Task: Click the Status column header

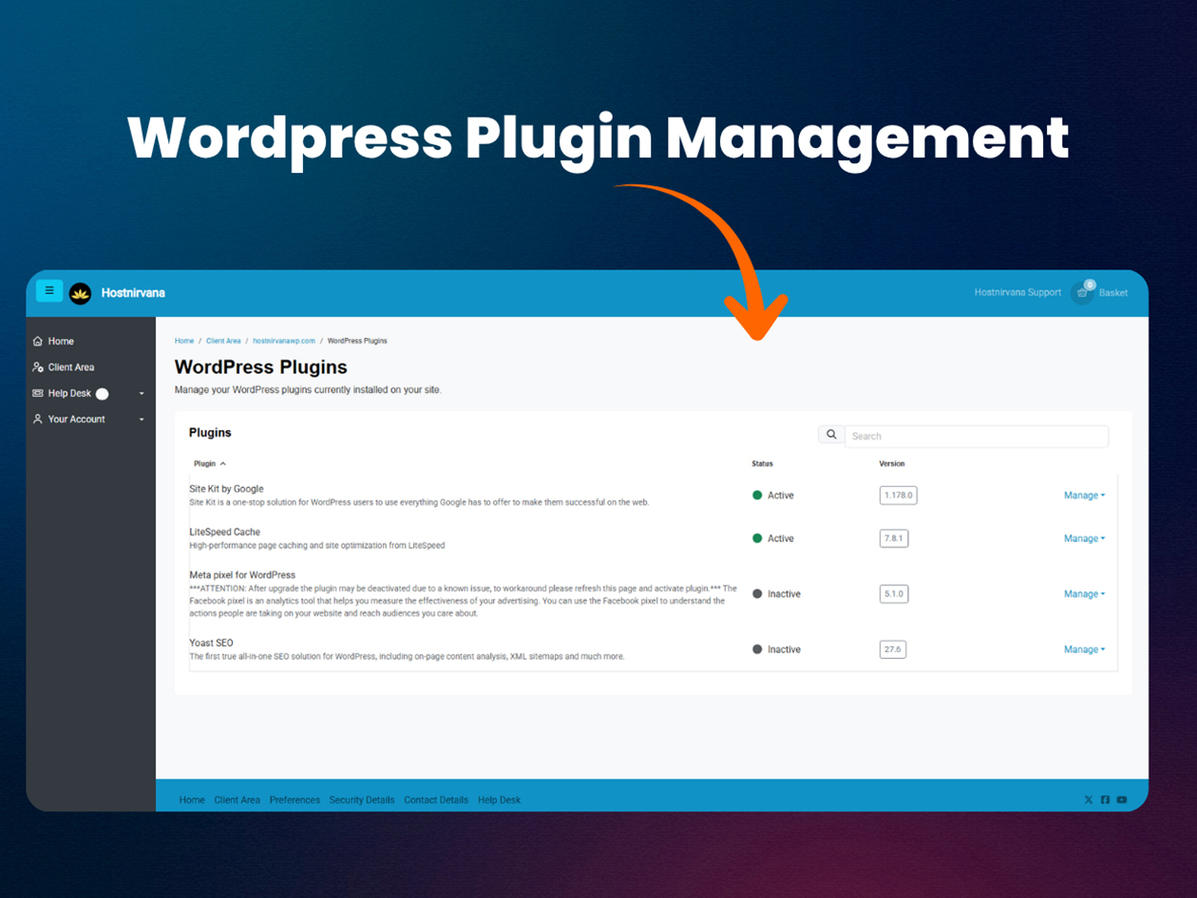Action: [x=763, y=464]
